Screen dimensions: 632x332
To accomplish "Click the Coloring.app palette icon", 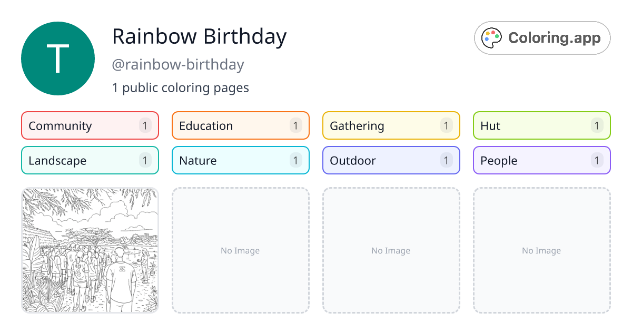I will tap(491, 37).
